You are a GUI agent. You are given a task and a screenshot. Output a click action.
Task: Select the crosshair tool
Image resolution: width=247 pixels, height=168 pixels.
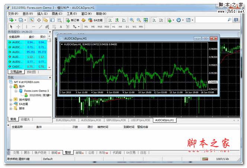[18, 27]
